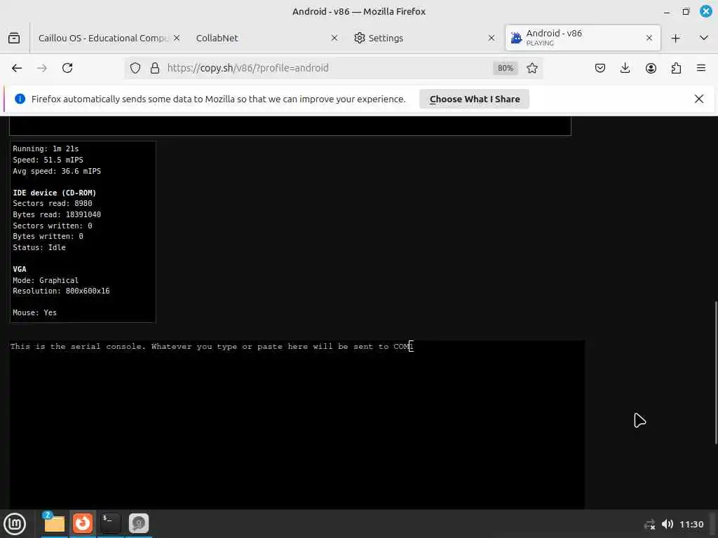This screenshot has width=718, height=538.
Task: Click the page vertical scrollbar
Action: click(716, 373)
